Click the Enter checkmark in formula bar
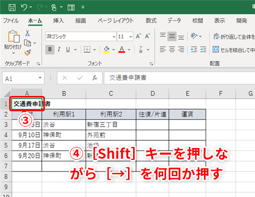The image size is (255, 197). 80,78
